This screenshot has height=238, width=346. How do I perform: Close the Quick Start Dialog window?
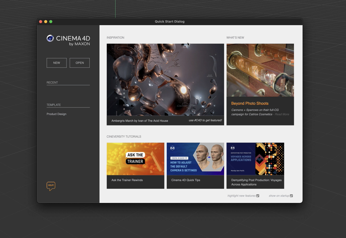click(x=41, y=22)
